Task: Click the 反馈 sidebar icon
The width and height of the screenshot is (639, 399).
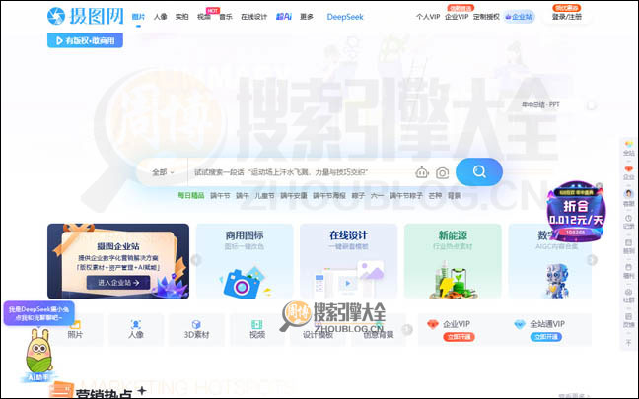Action: (629, 320)
